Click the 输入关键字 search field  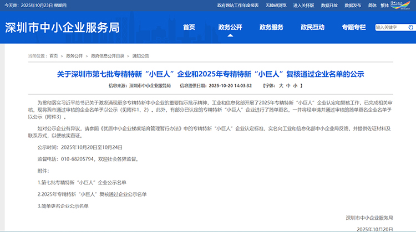click(390, 27)
